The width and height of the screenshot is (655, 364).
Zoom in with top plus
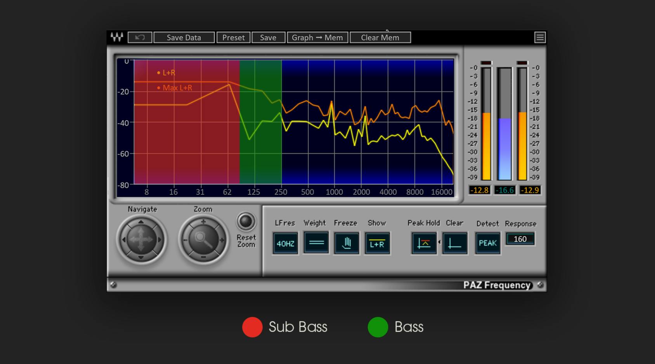pos(203,222)
